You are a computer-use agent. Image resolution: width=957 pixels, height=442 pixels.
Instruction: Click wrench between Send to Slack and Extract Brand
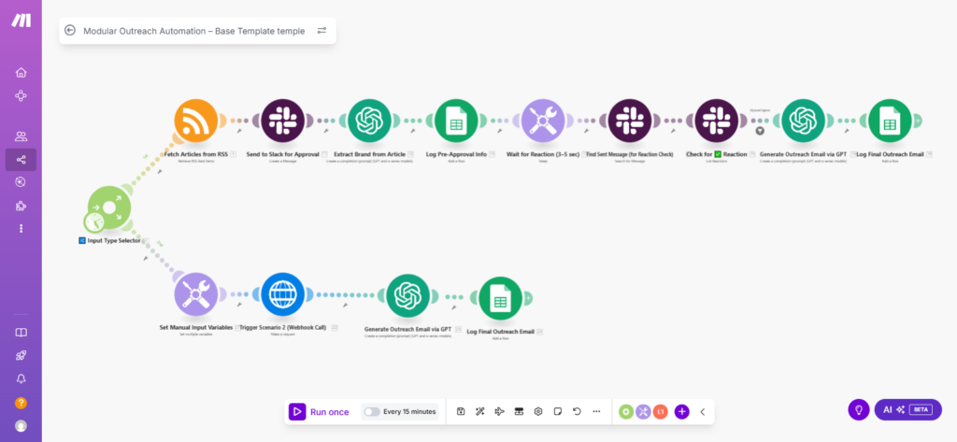[326, 131]
